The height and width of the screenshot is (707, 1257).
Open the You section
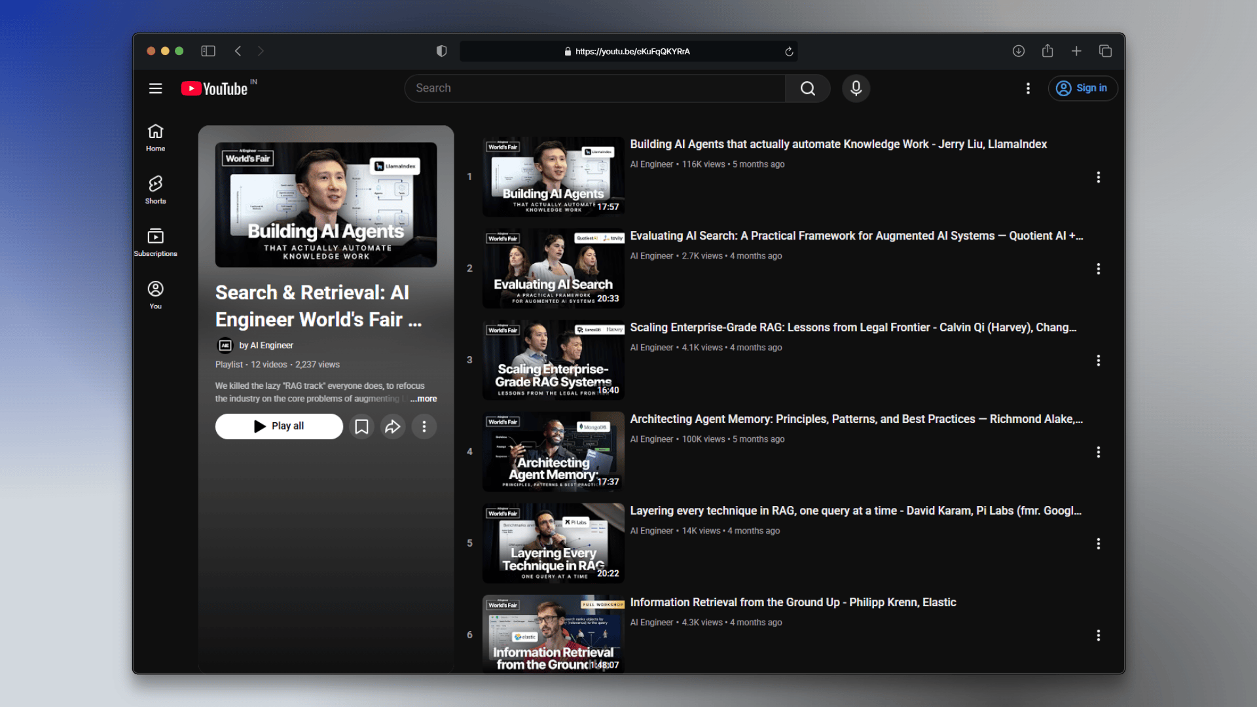coord(155,295)
